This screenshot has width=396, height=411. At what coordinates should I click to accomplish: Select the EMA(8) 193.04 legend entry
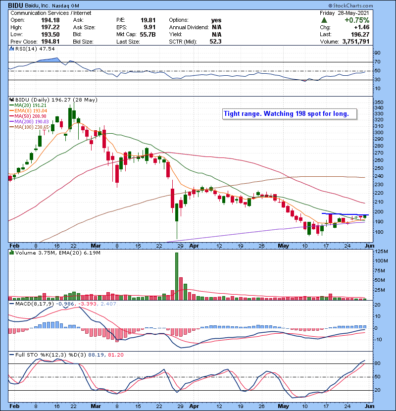[28, 111]
